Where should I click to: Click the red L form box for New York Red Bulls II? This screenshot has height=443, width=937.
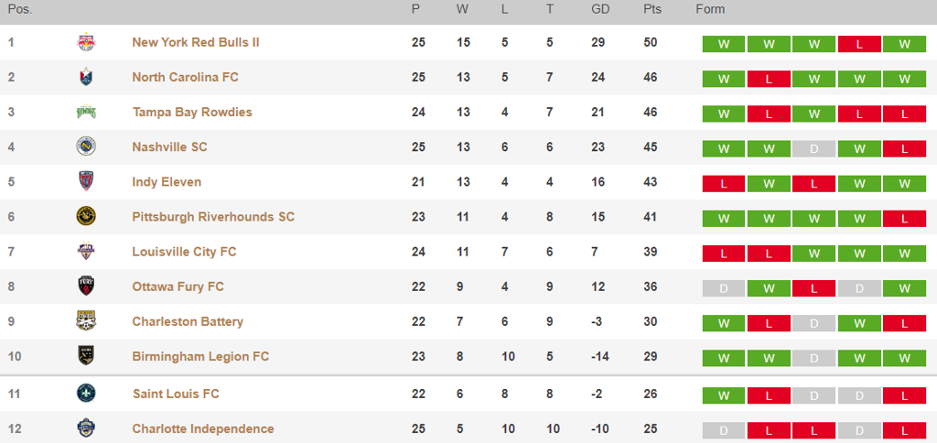859,44
